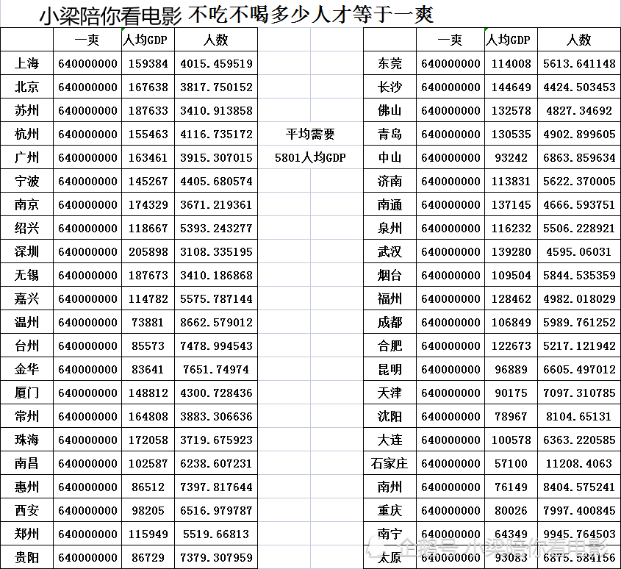Viewport: 621px width, 569px height.
Task: Click 宁波 row label
Action: tap(27, 181)
